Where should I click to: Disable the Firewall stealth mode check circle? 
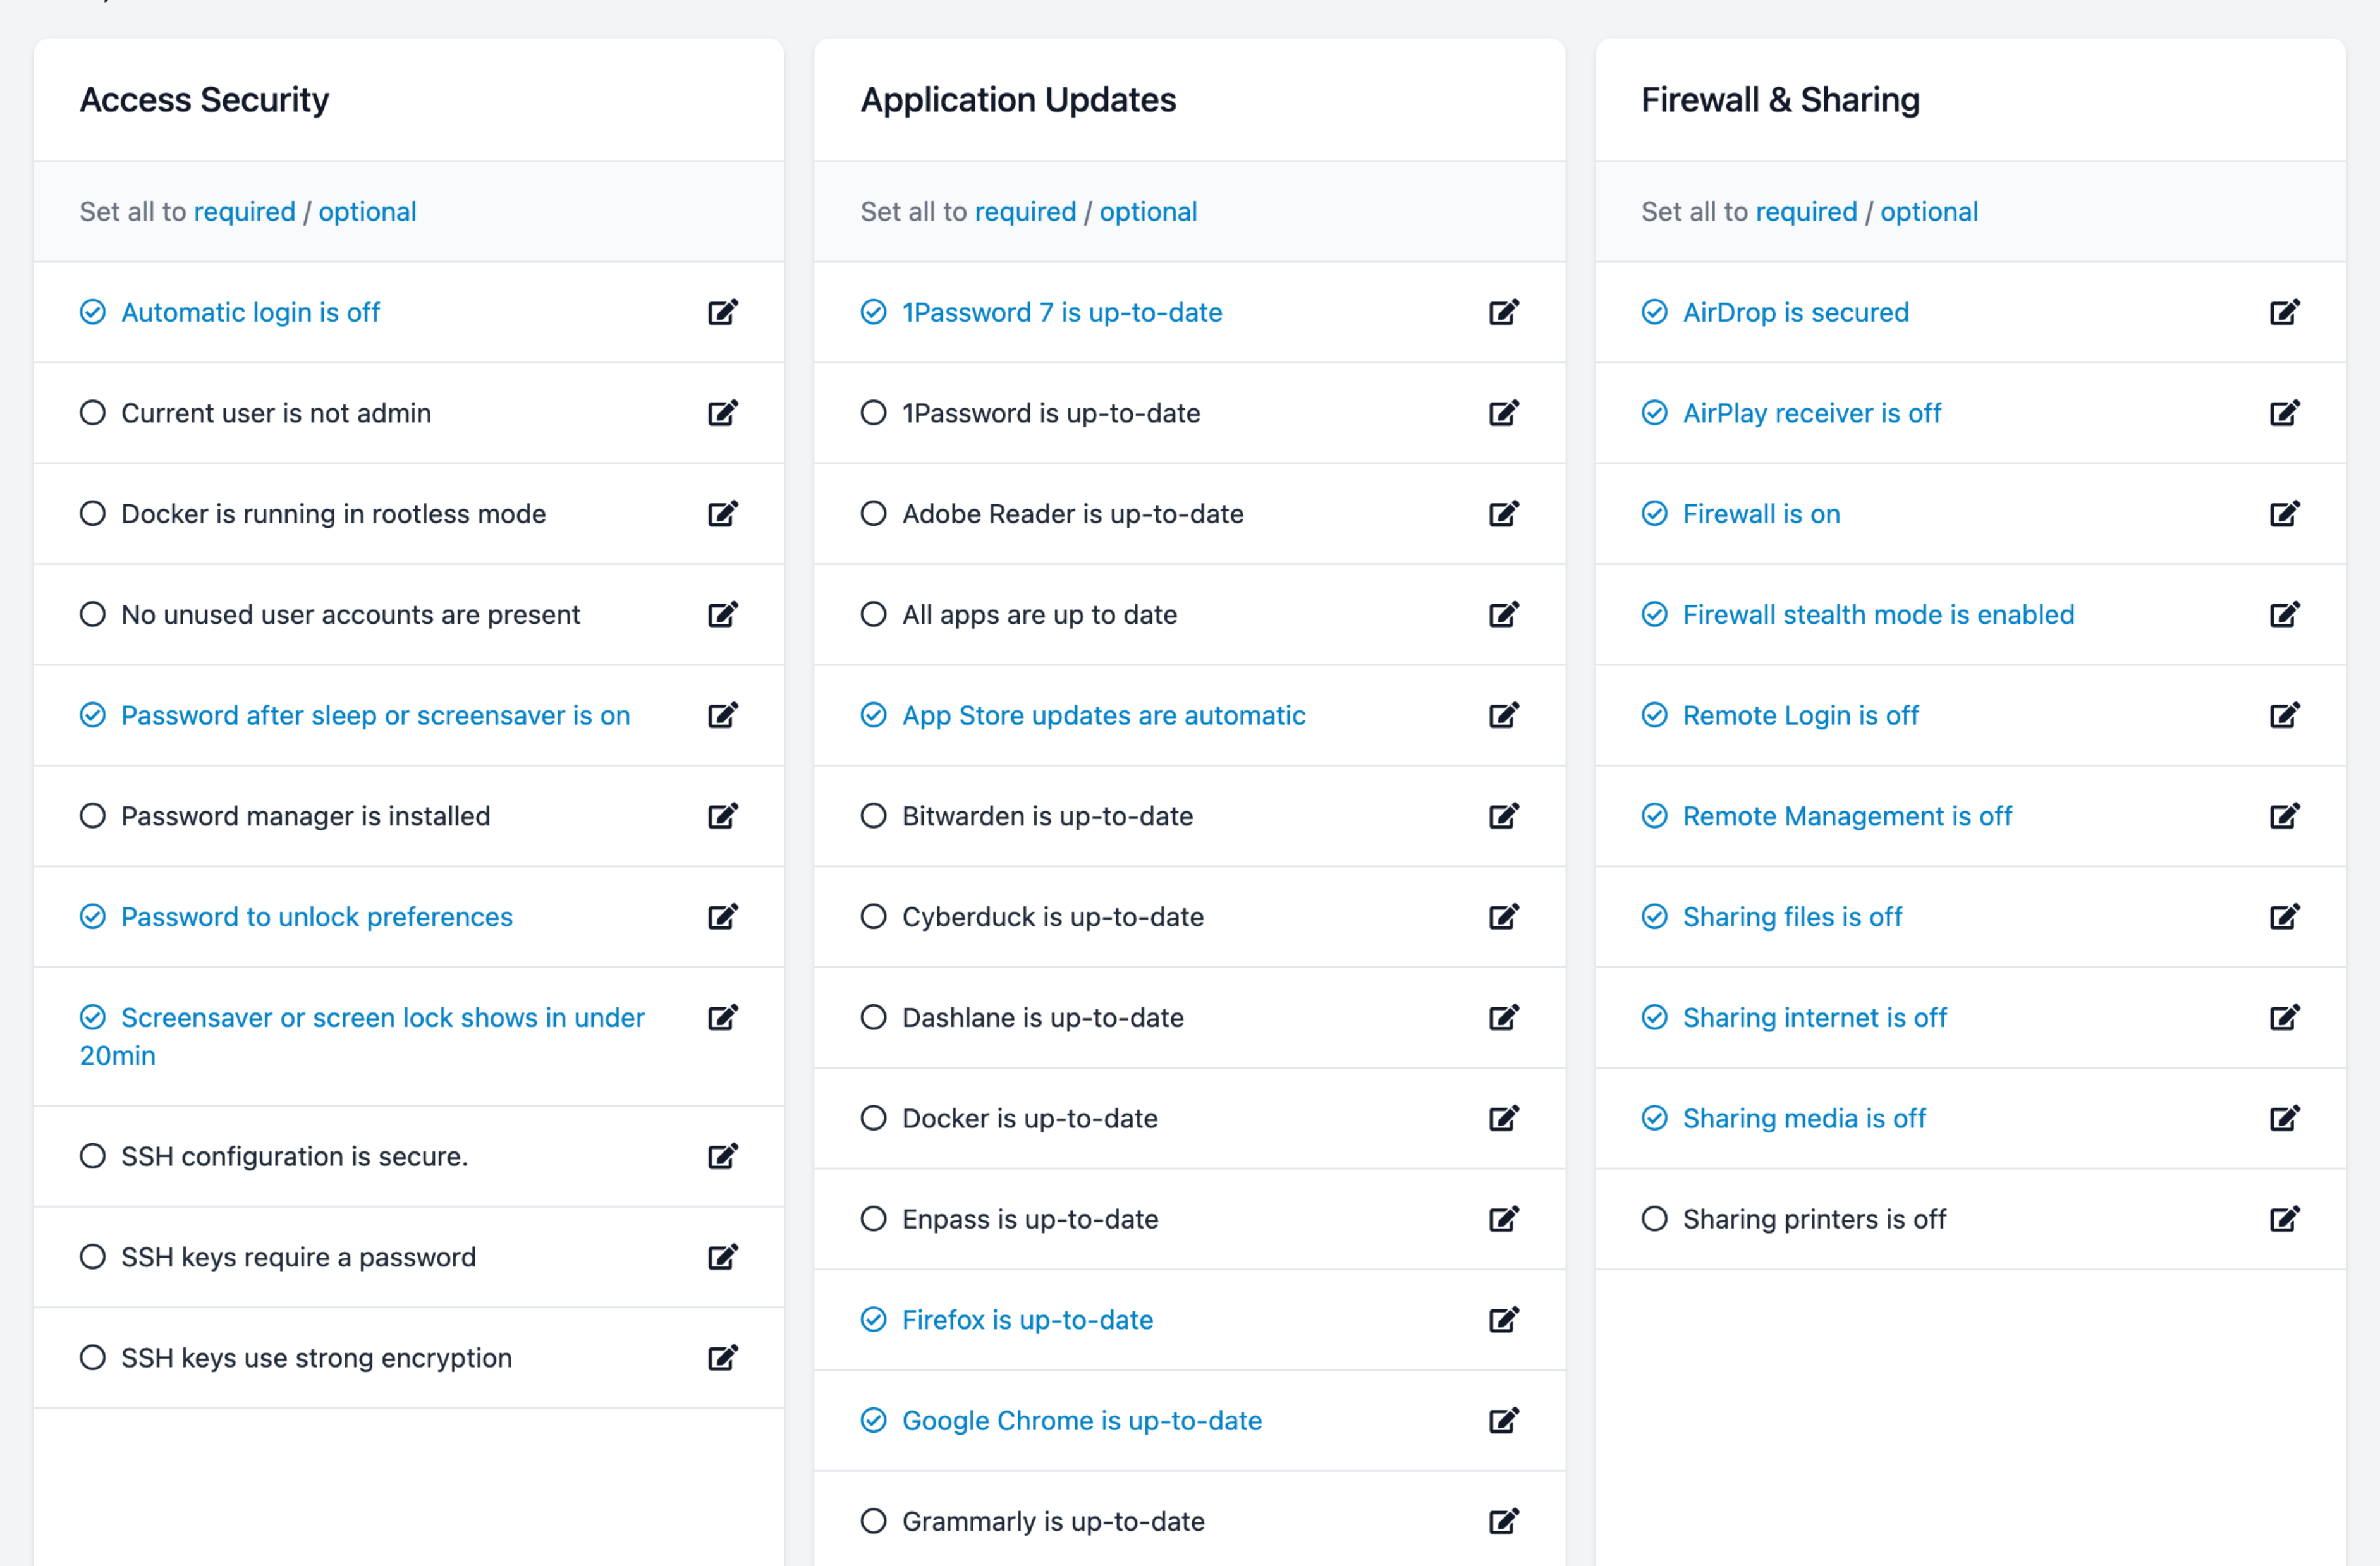(x=1654, y=615)
